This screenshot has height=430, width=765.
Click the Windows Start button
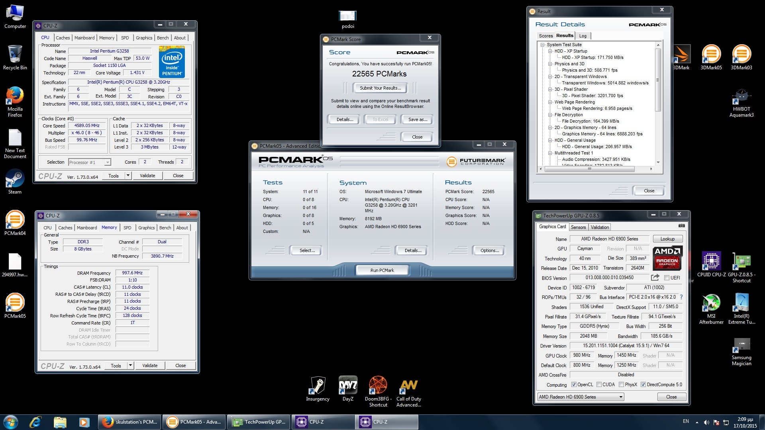[11, 422]
